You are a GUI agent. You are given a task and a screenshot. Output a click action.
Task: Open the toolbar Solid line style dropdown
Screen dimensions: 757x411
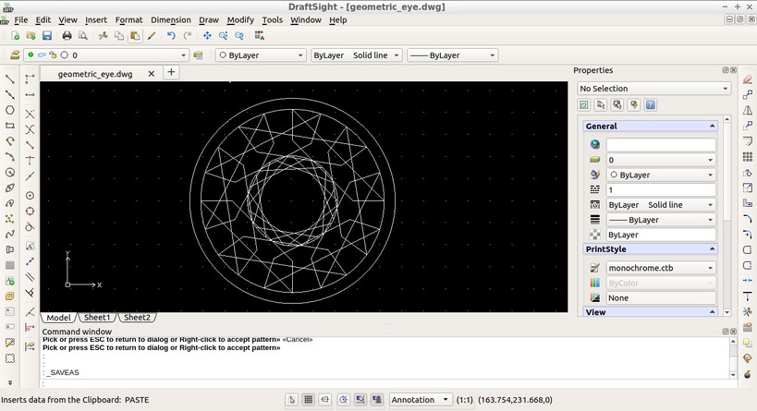click(x=356, y=55)
